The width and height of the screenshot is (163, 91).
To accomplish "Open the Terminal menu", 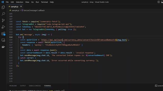I will pos(44,2).
